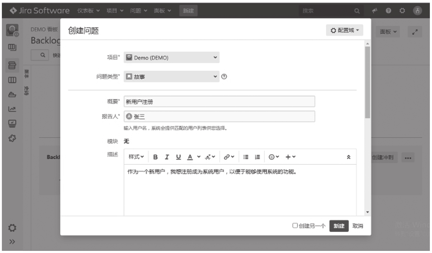Click the DEMO project avatar in sidebar
Image resolution: width=432 pixels, height=253 pixels.
click(x=12, y=30)
